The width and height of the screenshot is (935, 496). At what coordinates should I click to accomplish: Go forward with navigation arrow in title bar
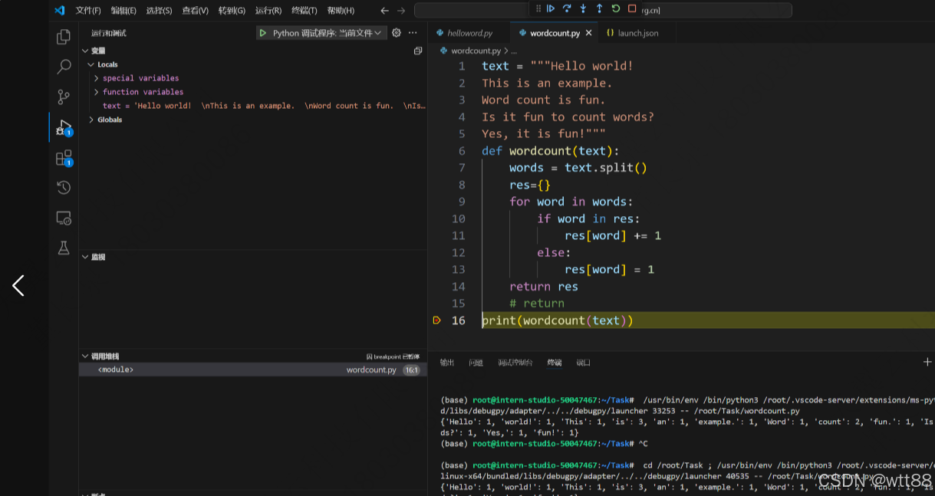[401, 11]
